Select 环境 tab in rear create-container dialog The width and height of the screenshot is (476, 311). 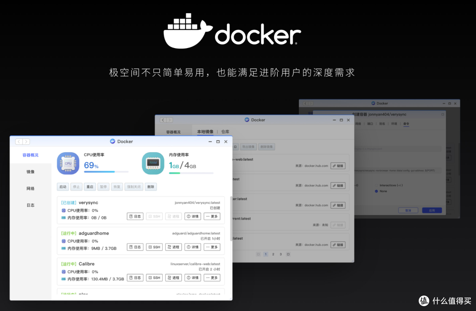pyautogui.click(x=394, y=124)
